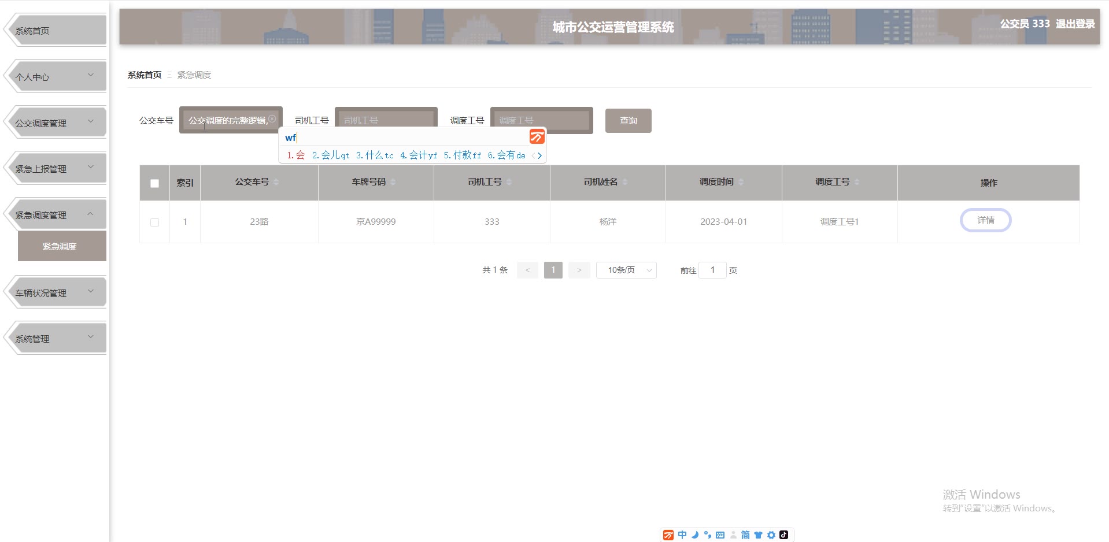1109x542 pixels.
Task: Check the row for 23路
Action: pyautogui.click(x=154, y=222)
